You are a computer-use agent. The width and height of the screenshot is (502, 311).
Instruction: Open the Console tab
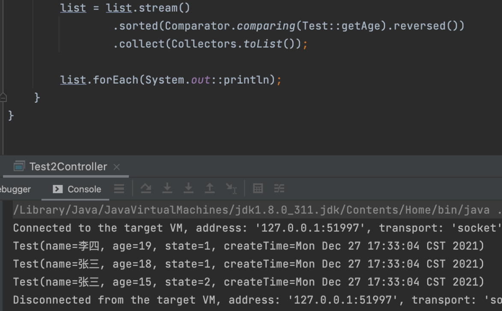77,189
